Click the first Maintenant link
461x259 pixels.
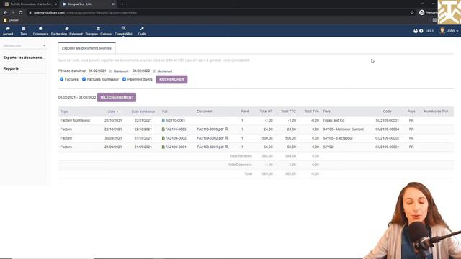tap(121, 71)
